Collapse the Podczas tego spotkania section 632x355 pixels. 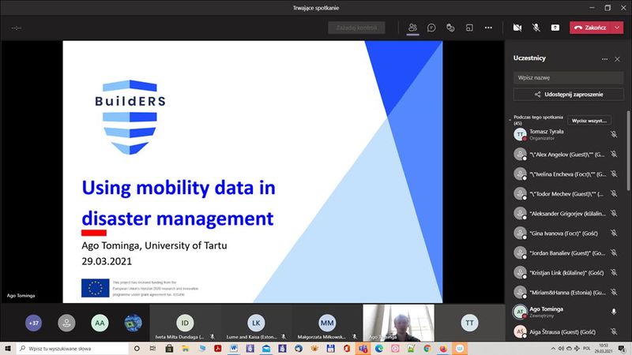(510, 120)
